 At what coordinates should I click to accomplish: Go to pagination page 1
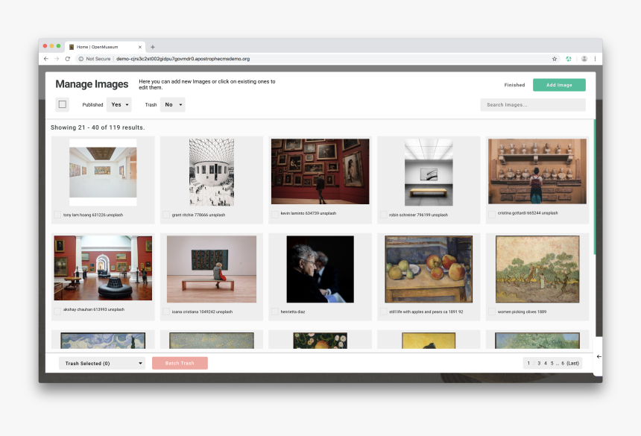(528, 363)
